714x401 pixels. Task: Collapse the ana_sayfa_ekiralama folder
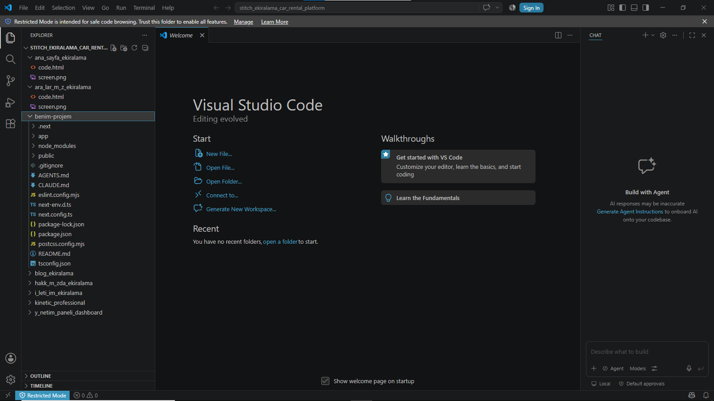(88, 57)
